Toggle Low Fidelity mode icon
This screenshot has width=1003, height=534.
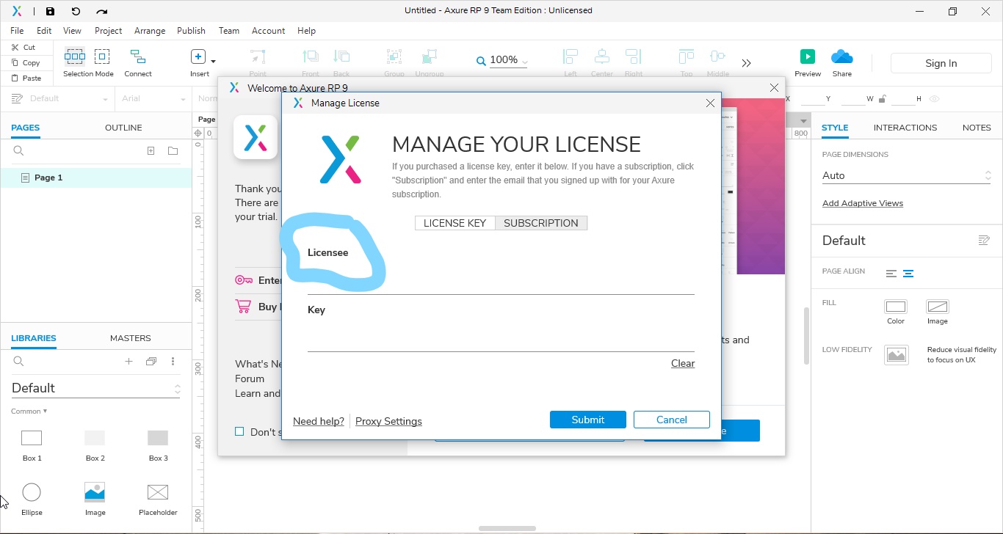pos(897,355)
